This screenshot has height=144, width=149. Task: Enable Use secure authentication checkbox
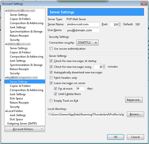click(x=51, y=48)
